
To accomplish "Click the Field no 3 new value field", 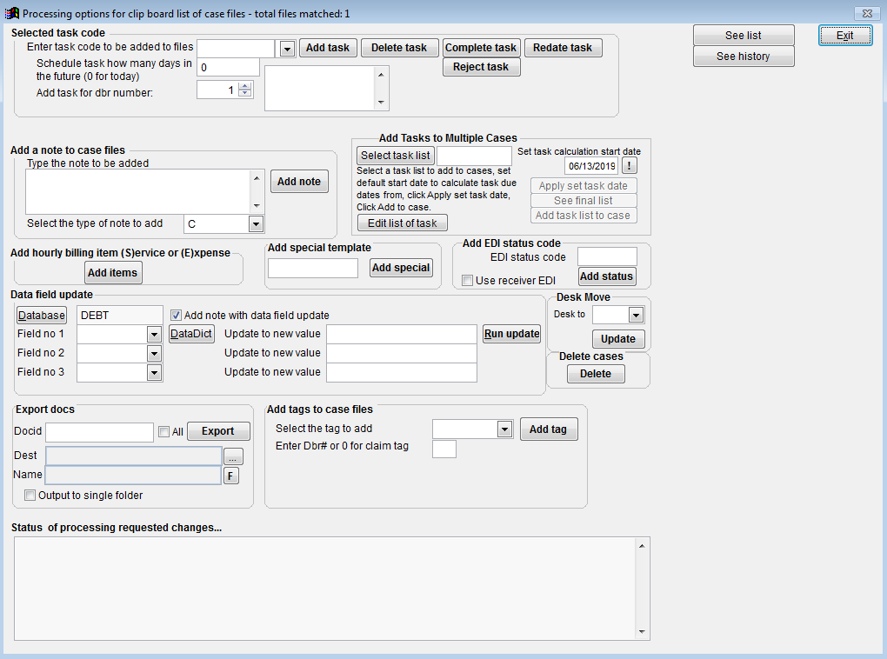I will click(402, 373).
